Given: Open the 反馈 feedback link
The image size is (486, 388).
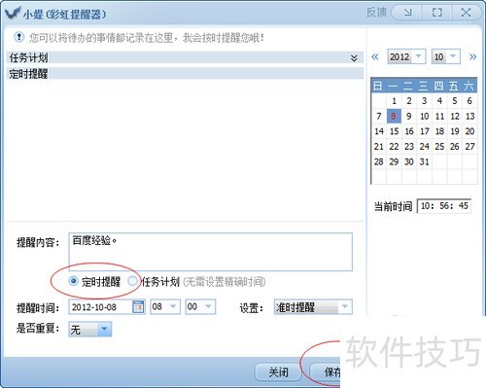Looking at the screenshot, I should [376, 13].
